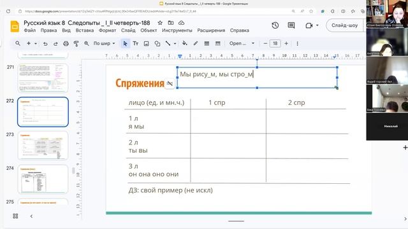This screenshot has height=229, width=408.
Task: Open line type dropdown arrow
Action: point(175,43)
